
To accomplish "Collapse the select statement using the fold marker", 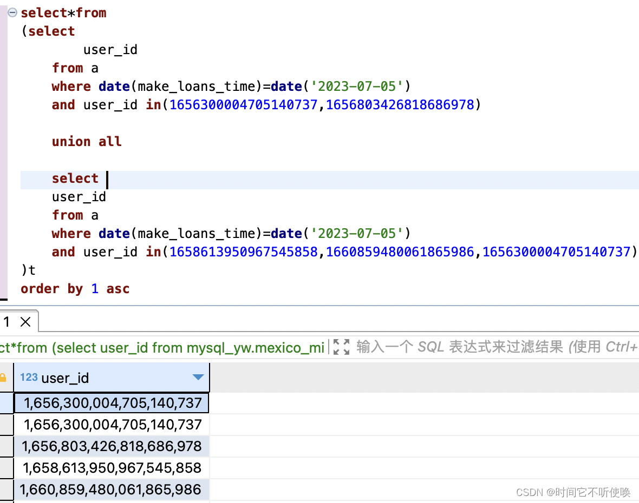I will pyautogui.click(x=12, y=12).
